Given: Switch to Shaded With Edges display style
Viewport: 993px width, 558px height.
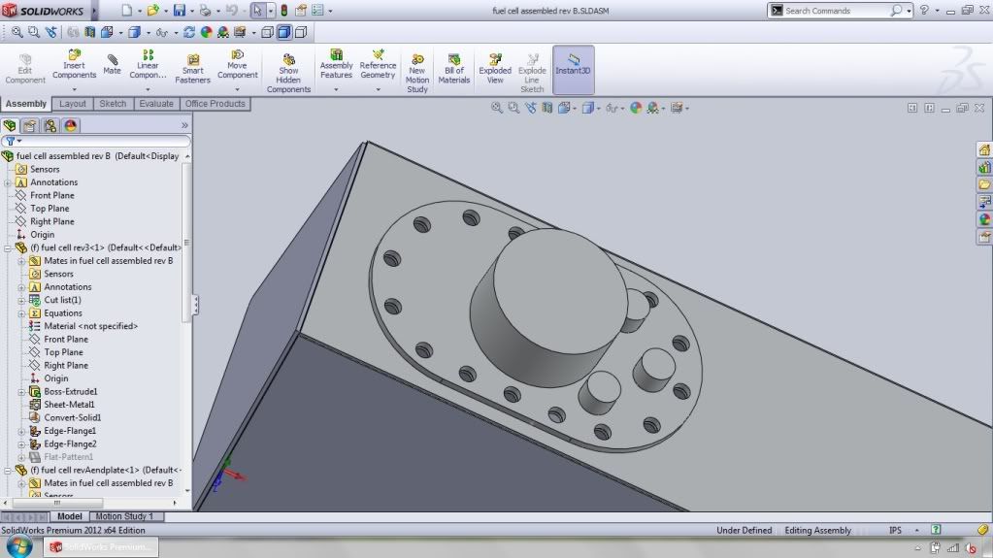Looking at the screenshot, I should click(x=284, y=32).
